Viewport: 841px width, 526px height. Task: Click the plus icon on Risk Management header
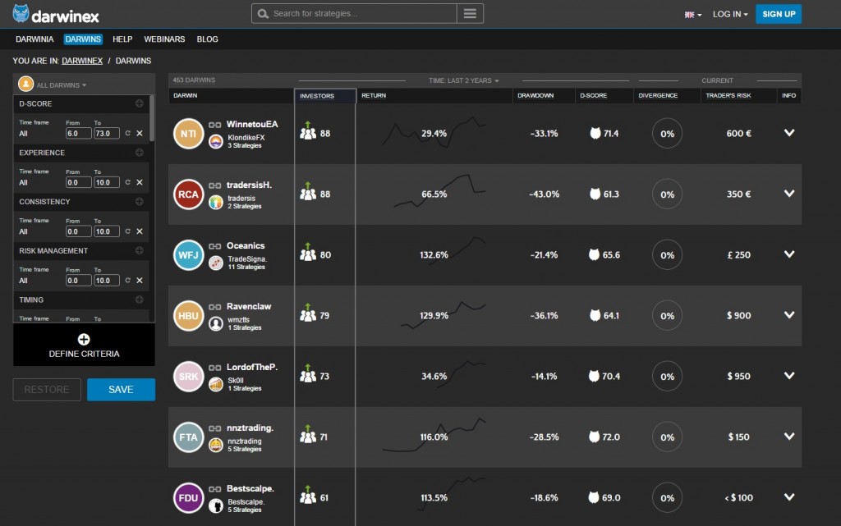point(139,251)
